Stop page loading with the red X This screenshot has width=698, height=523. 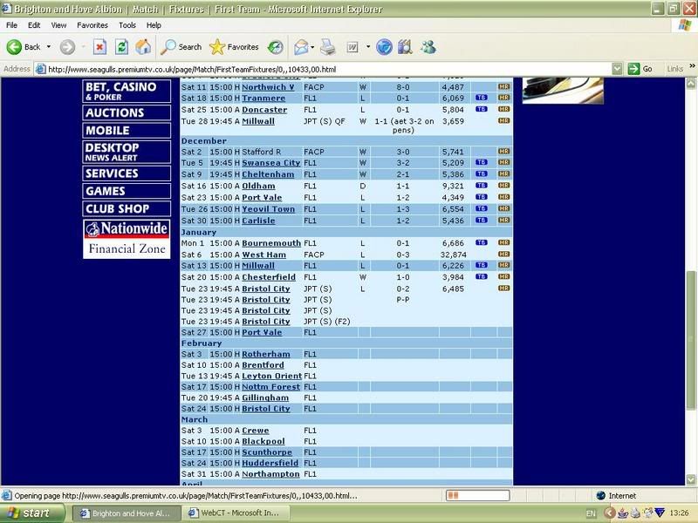99,47
